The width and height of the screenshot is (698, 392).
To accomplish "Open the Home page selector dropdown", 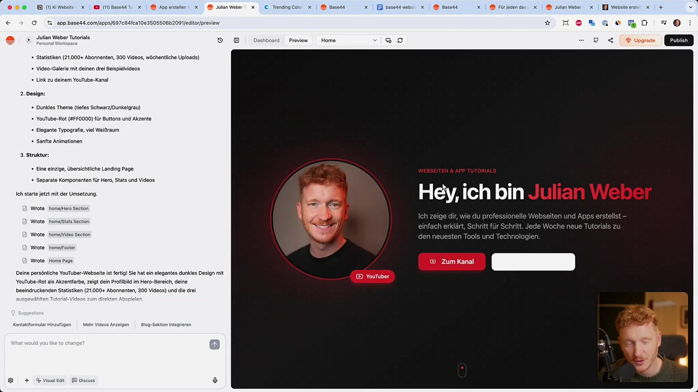I will (349, 40).
